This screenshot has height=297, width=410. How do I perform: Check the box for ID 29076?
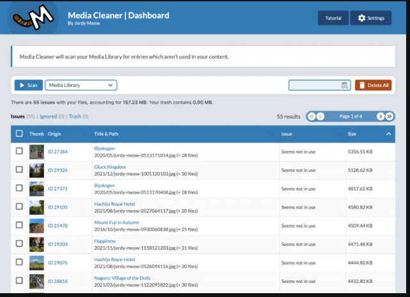click(19, 262)
